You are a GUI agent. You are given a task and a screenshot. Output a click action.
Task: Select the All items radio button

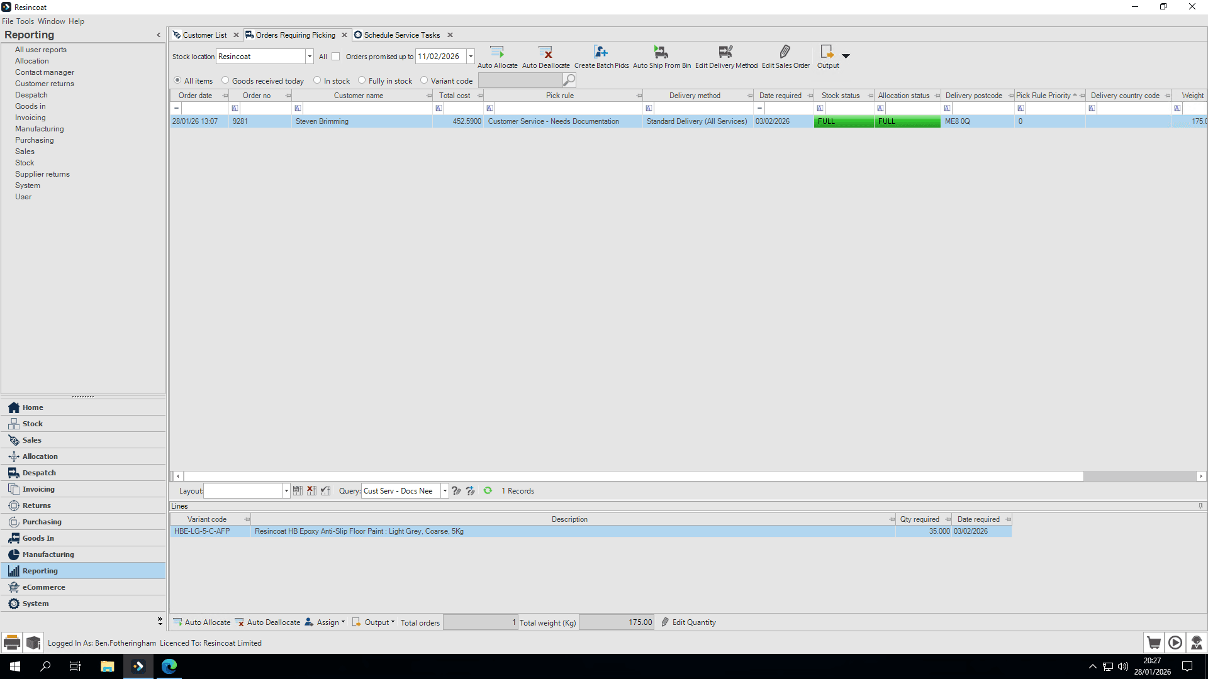click(177, 80)
